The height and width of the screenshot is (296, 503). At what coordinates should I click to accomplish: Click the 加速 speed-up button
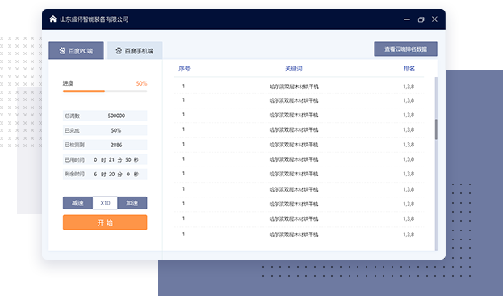pyautogui.click(x=132, y=203)
